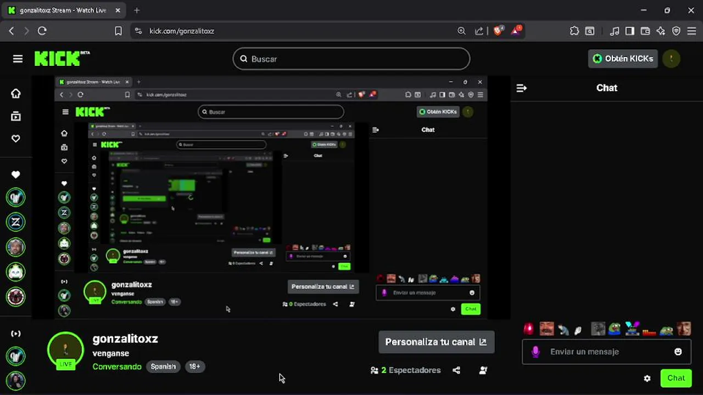703x395 pixels.
Task: Open the user profile avatar menu
Action: [x=671, y=59]
